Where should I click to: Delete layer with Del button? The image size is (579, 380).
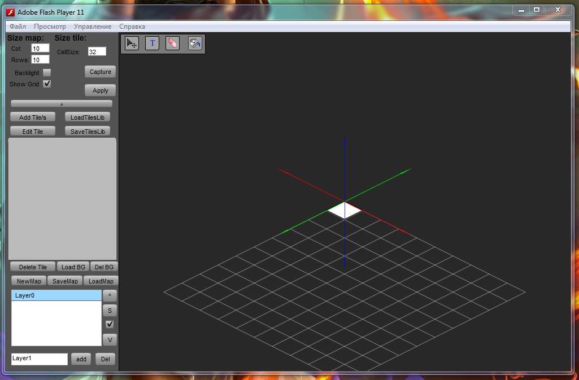point(105,359)
